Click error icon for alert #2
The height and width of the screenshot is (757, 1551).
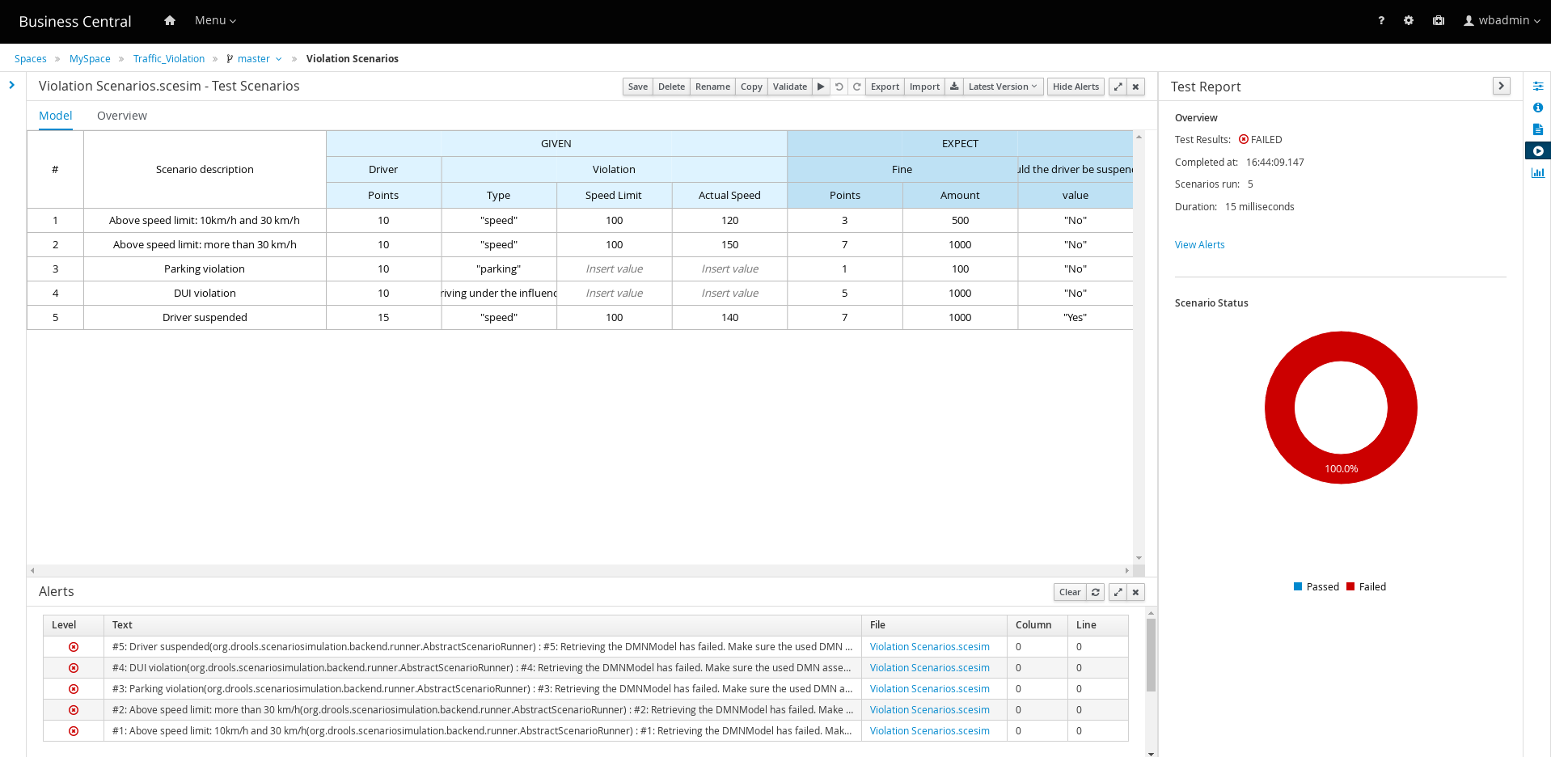coord(74,710)
